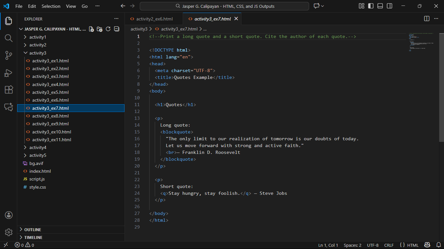The width and height of the screenshot is (444, 249).
Task: Open the Selection menu
Action: tap(51, 6)
